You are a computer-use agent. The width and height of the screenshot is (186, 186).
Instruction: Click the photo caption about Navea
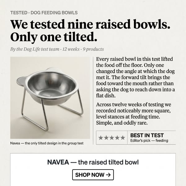coord(47,143)
